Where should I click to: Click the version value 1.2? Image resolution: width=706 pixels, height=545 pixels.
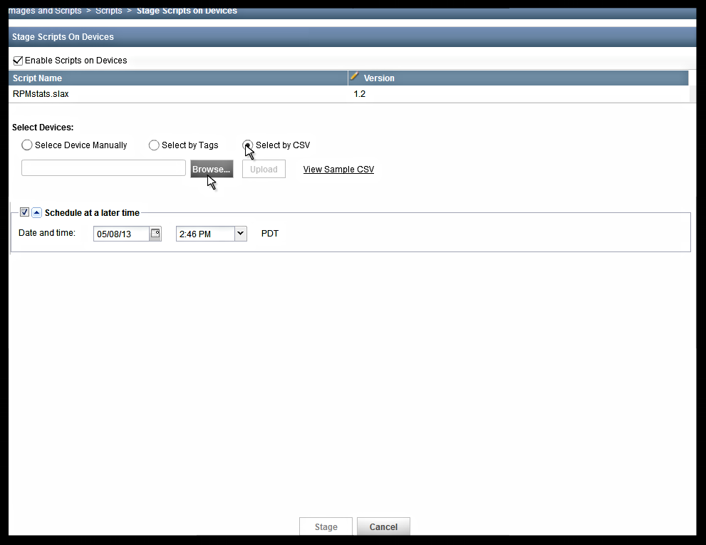pyautogui.click(x=359, y=94)
